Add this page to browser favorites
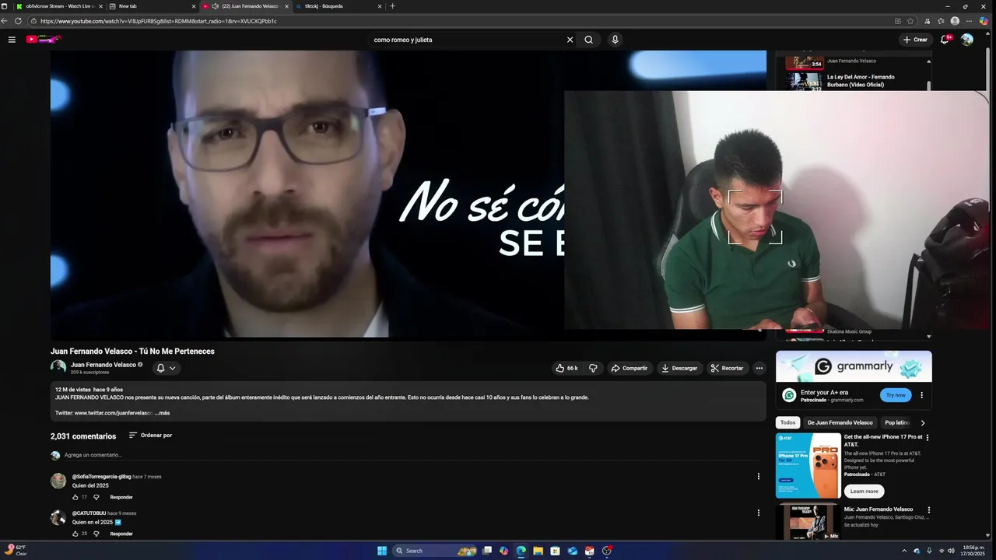 tap(910, 21)
